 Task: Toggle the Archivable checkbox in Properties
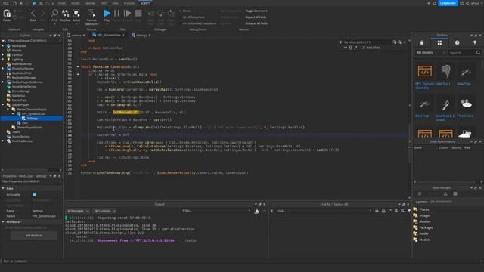(35, 195)
